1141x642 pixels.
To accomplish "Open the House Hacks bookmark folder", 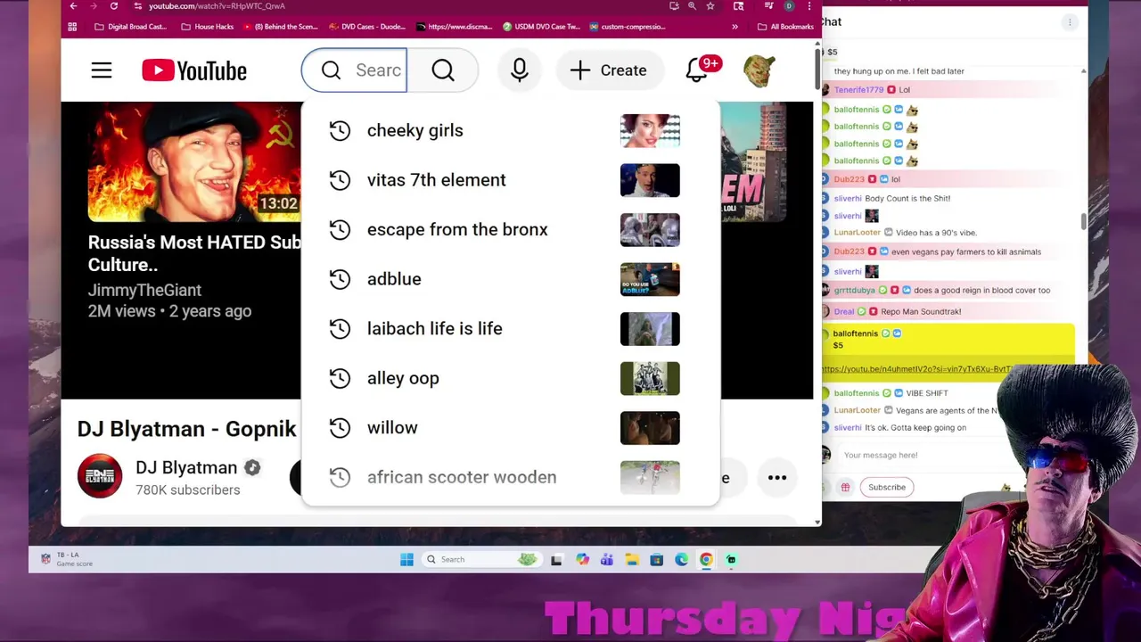I will point(207,27).
